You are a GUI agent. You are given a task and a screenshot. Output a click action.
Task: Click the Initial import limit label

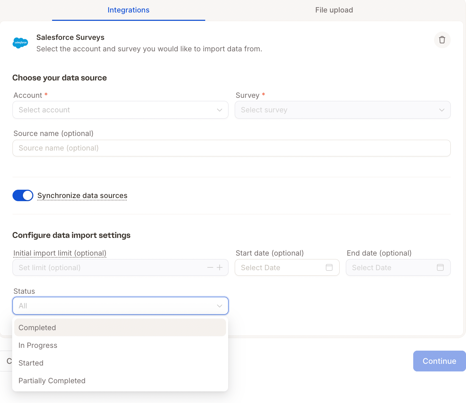60,253
